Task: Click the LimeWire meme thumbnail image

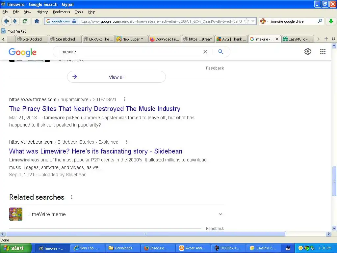Action: click(16, 214)
